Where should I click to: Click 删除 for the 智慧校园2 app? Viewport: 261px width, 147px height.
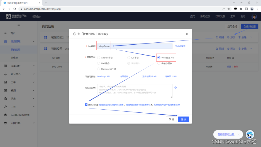tap(242, 37)
